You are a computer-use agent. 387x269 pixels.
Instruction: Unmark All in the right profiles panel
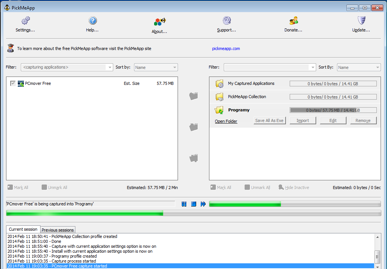(x=257, y=188)
